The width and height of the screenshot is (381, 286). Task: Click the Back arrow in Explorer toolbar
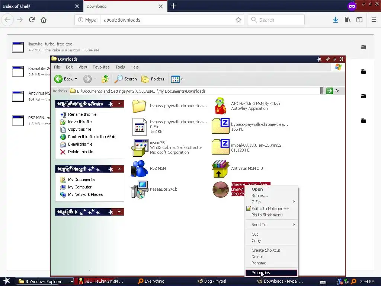click(x=58, y=79)
